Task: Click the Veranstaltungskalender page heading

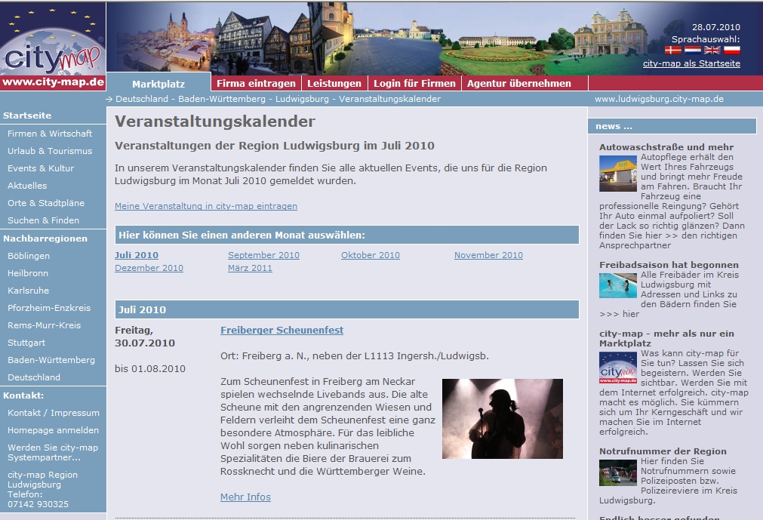Action: click(215, 122)
